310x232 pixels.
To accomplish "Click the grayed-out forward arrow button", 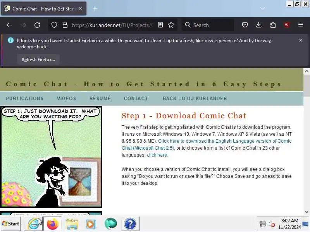I will (23, 25).
